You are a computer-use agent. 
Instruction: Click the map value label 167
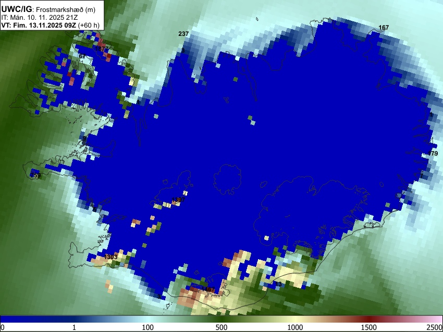(384, 28)
